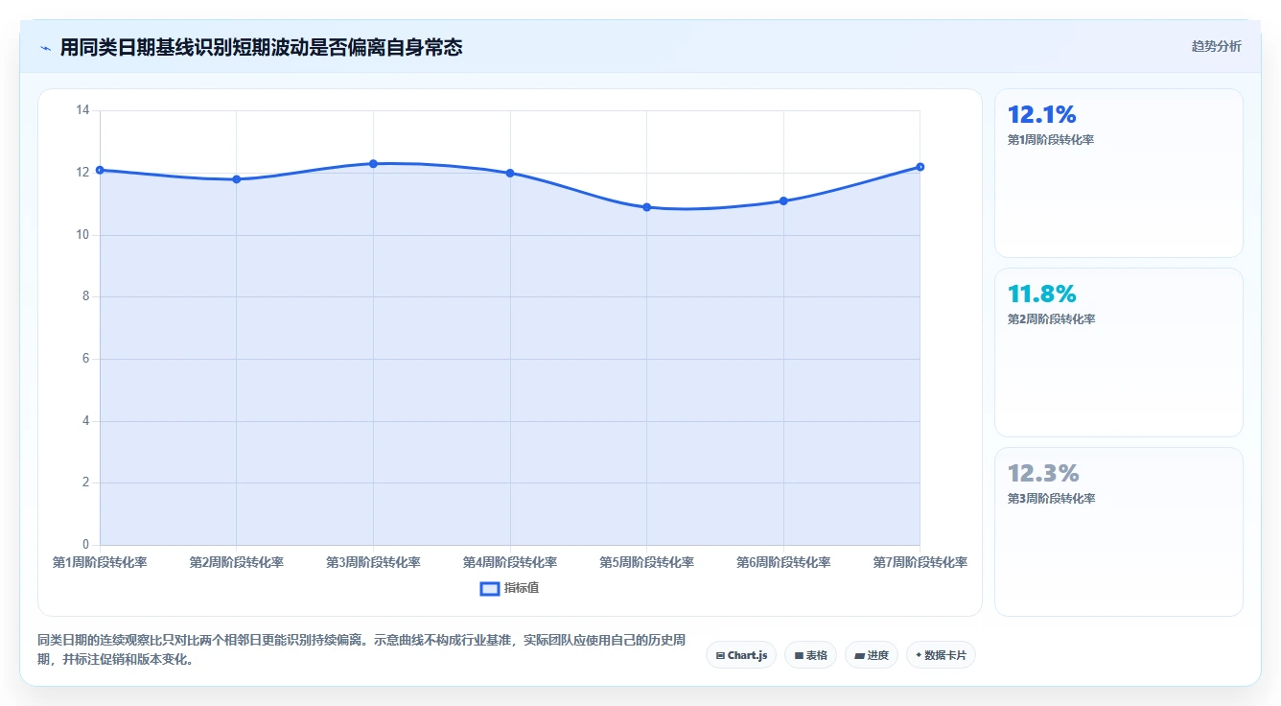1281x706 pixels.
Task: Click x-axis label 第7周阶段转化率
Action: (920, 562)
